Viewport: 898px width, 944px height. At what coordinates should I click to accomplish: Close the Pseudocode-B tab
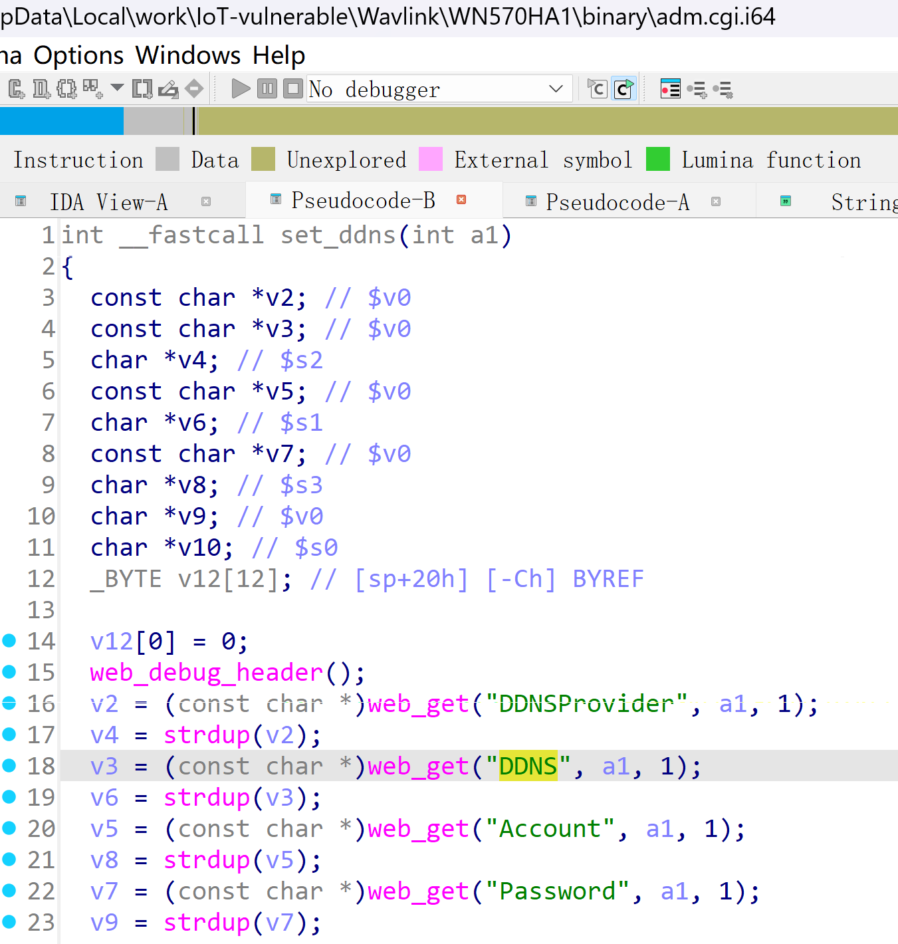point(461,199)
